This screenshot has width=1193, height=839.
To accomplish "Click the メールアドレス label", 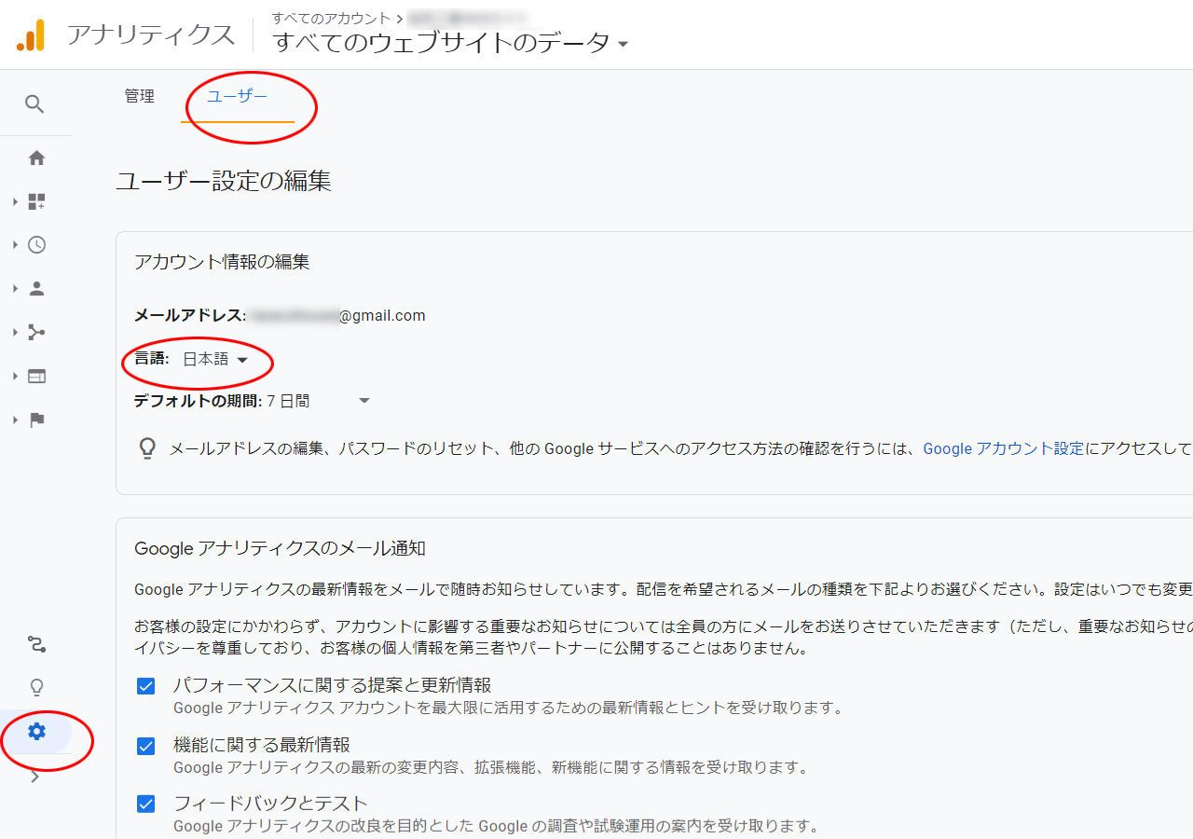I will click(189, 316).
